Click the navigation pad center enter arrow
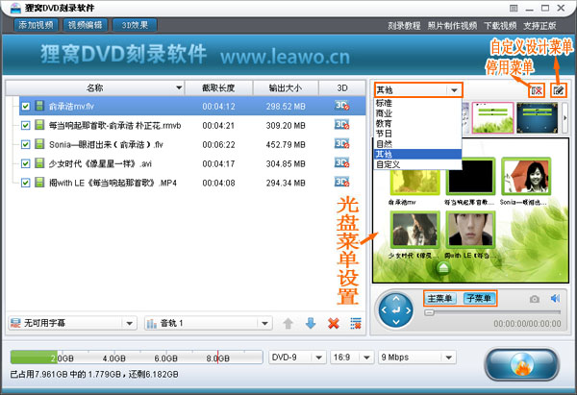577x395 pixels. pyautogui.click(x=396, y=310)
